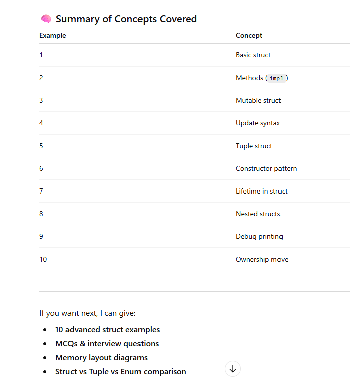350x383 pixels.
Task: Select the Memory layout diagrams bullet
Action: pyautogui.click(x=101, y=358)
